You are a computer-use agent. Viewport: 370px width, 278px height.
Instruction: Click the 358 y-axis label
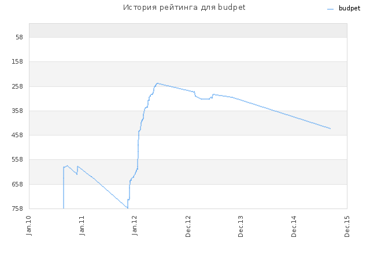point(17,111)
